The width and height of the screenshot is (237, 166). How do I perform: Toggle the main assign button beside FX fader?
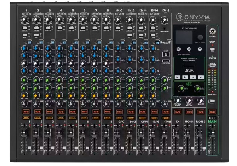click(181, 148)
